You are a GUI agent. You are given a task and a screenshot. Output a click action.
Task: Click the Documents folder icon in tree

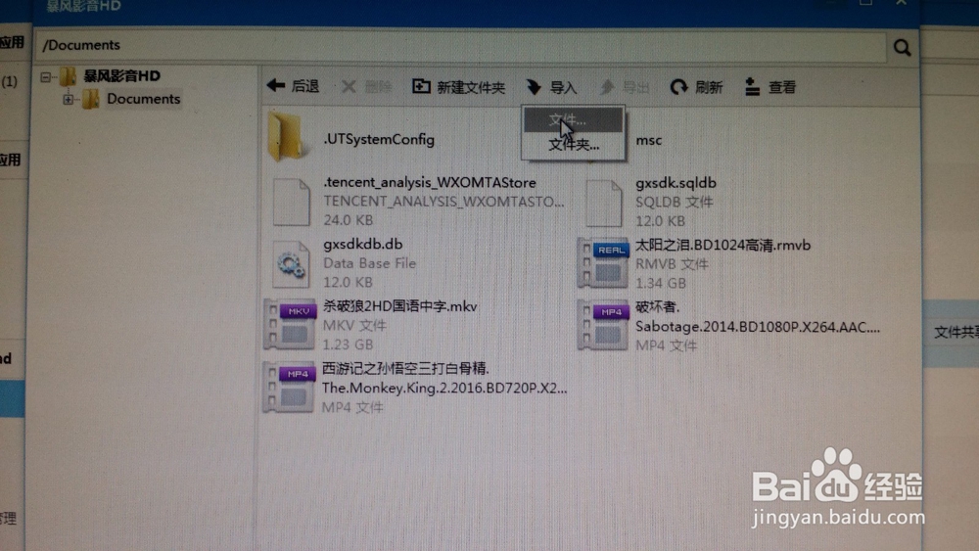90,99
